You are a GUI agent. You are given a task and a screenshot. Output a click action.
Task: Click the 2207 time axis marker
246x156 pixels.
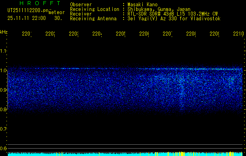click(x=167, y=34)
